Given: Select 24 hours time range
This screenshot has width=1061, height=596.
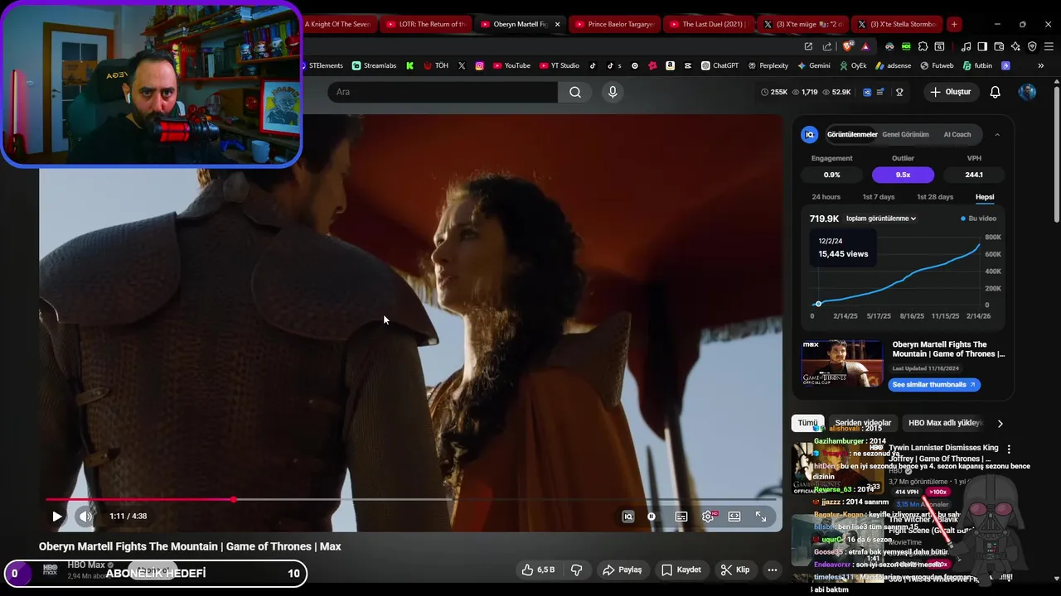Looking at the screenshot, I should tap(826, 197).
